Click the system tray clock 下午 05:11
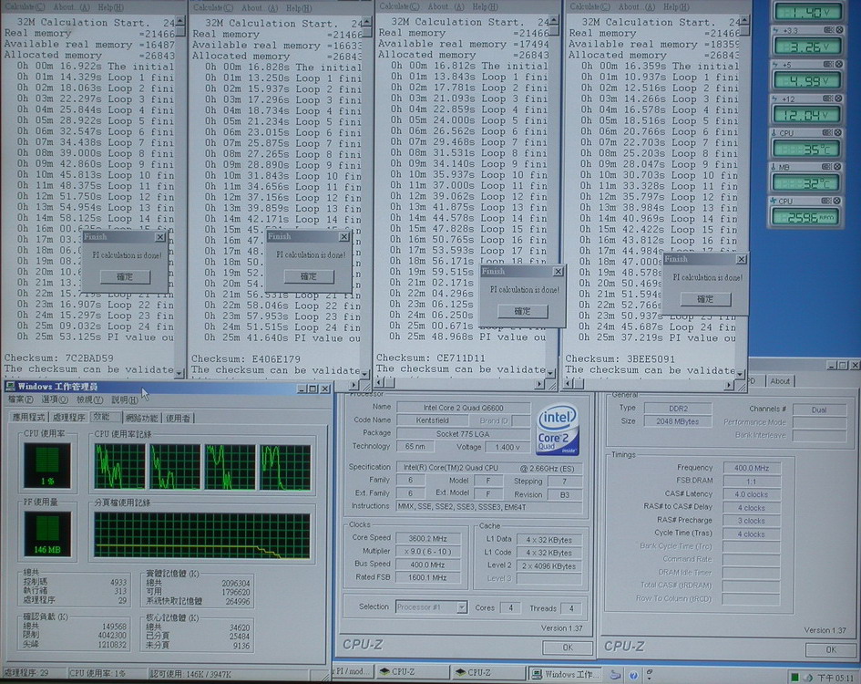 click(835, 678)
